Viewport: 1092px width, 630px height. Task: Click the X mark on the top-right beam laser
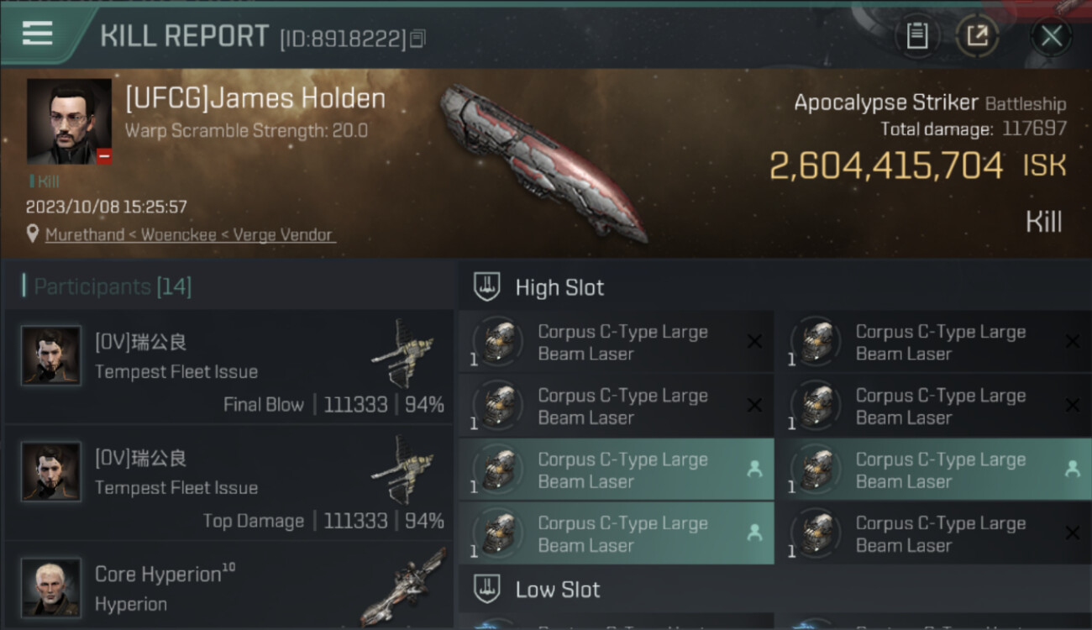click(1072, 341)
